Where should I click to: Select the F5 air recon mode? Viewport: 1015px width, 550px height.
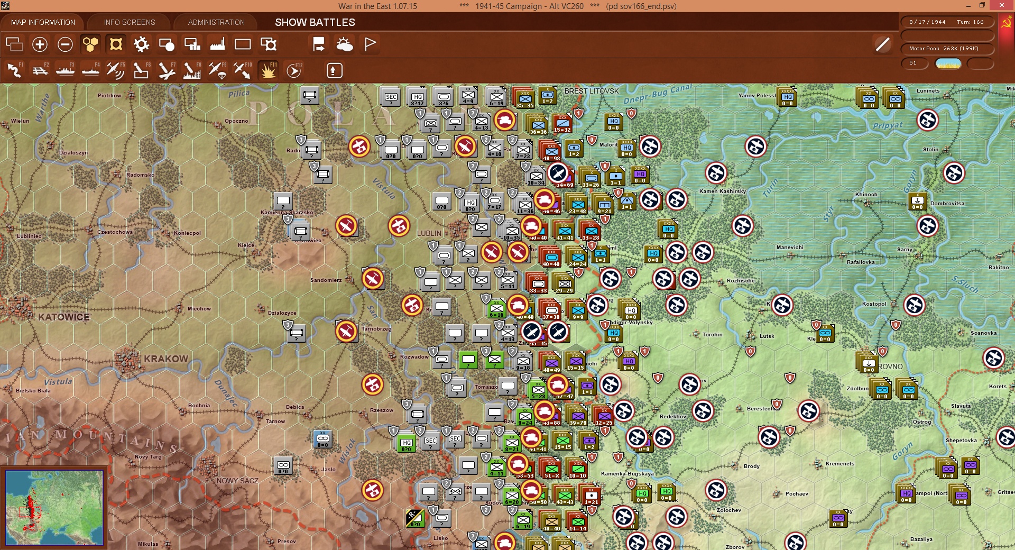pos(116,70)
